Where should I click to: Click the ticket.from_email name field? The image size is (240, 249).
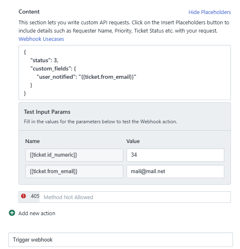click(x=74, y=171)
